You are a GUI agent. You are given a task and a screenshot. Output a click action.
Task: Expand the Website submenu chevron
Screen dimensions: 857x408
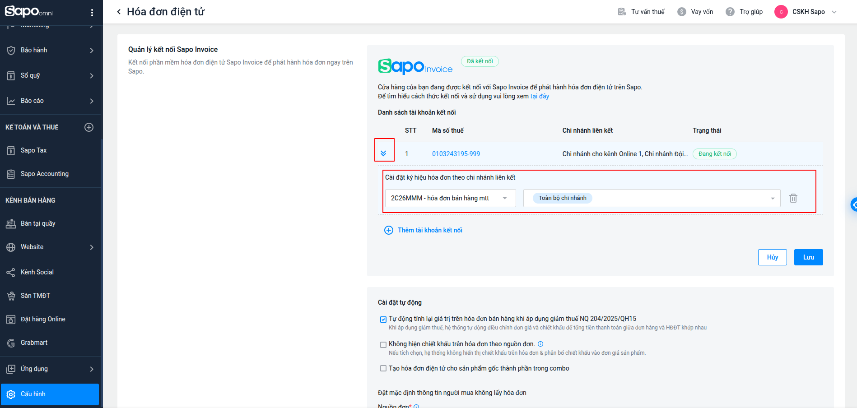click(92, 247)
